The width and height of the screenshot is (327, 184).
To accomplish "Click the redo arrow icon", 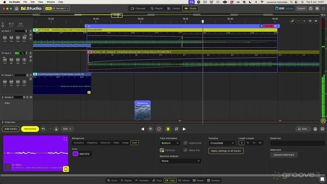I will 50,129.
